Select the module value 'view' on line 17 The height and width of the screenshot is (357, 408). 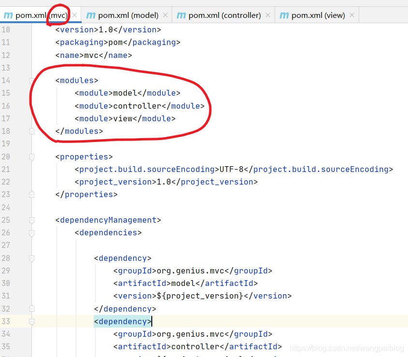tap(123, 118)
